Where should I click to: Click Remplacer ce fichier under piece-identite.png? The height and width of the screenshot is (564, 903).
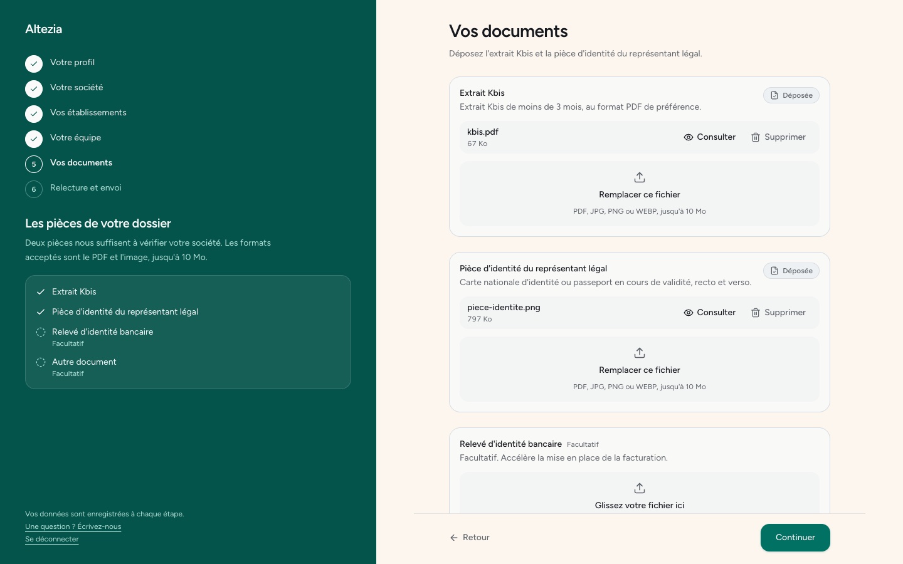point(640,369)
